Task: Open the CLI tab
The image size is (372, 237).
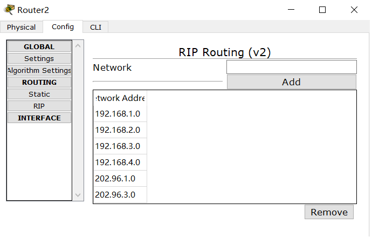Action: (x=95, y=27)
